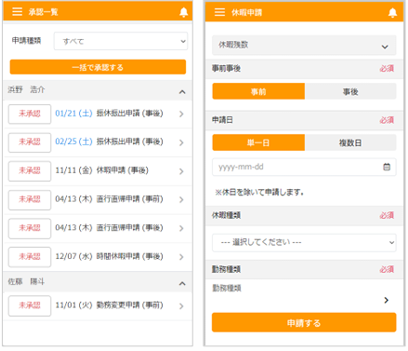Open hamburger menu on 休暇申請 screen
Screen dimensions: 408x351
click(x=219, y=12)
